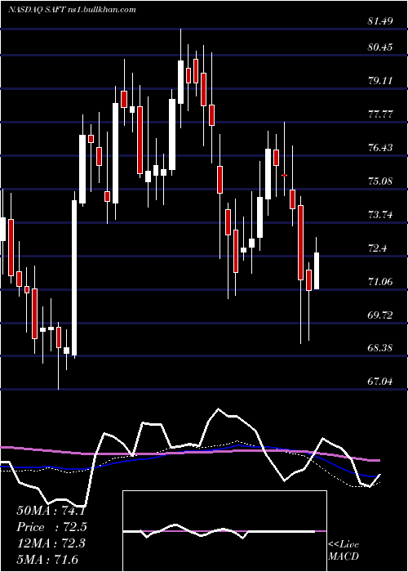Click inside the MACD inset panel
Screen dimensions: 408x572
(x=224, y=531)
